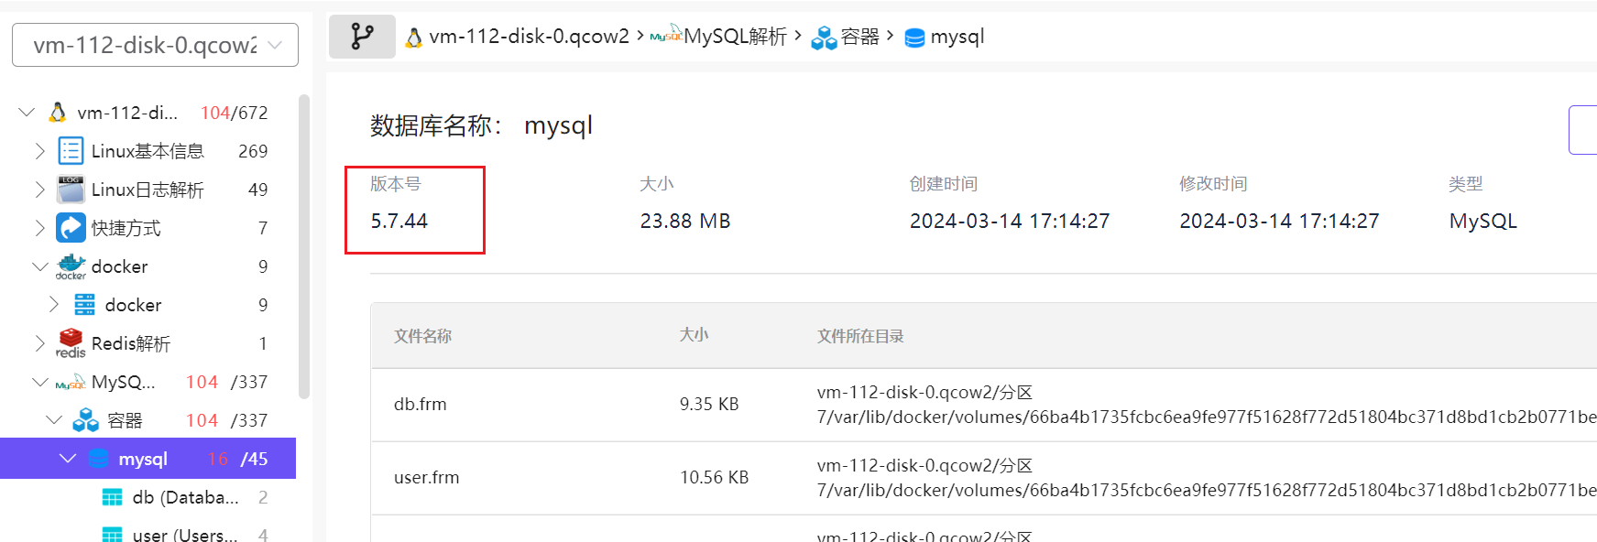The width and height of the screenshot is (1597, 542).
Task: Click the 快捷方式 shortcut icon
Action: tap(71, 228)
